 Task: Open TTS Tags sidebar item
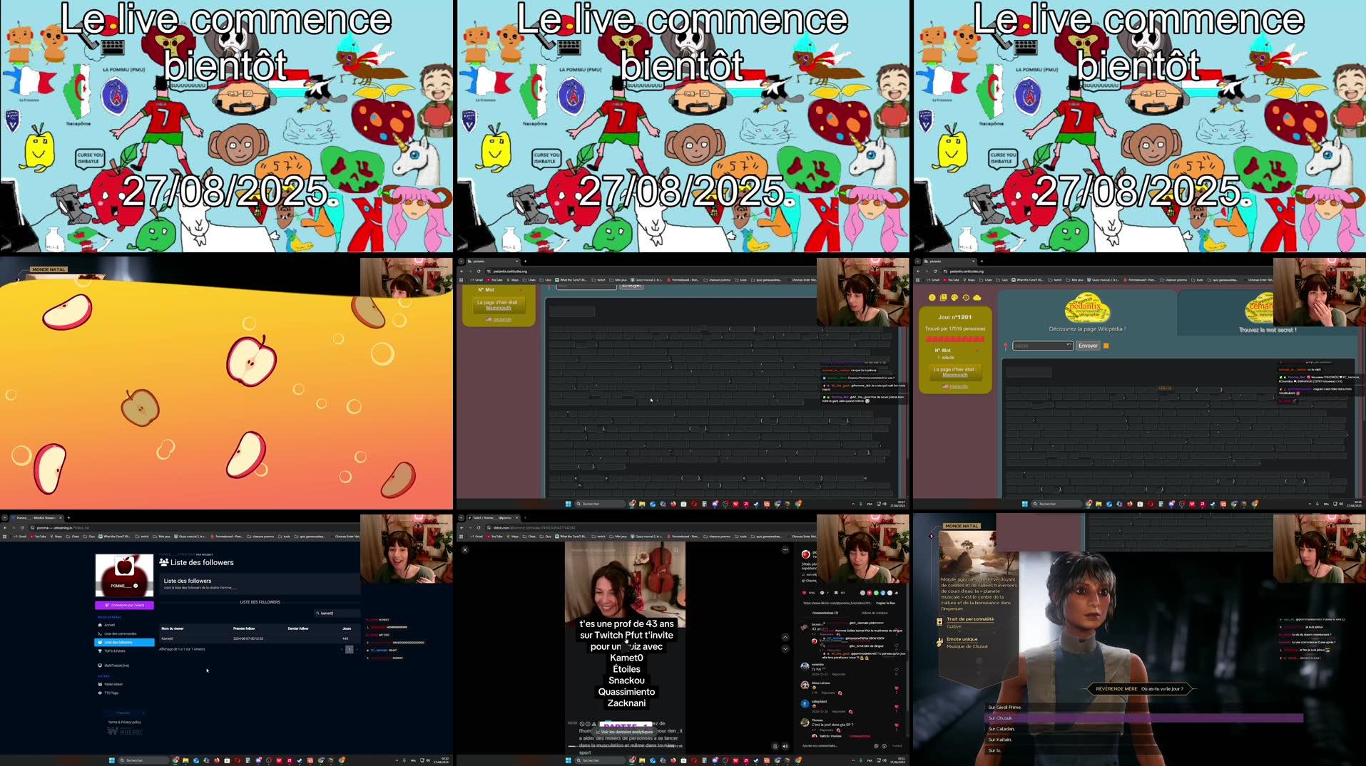point(111,693)
